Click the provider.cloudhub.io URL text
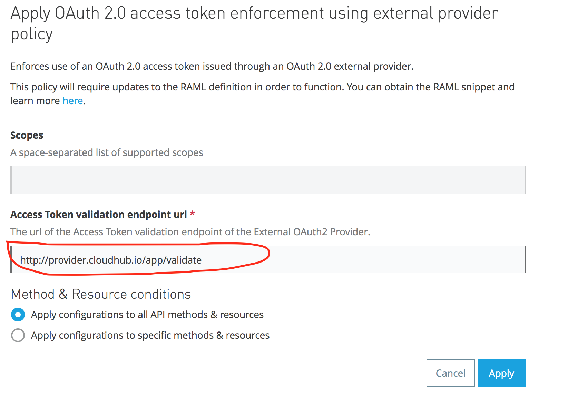 click(111, 260)
